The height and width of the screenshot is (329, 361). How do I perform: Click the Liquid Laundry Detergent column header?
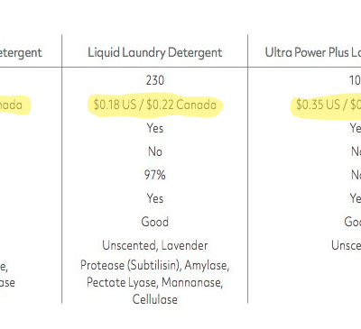point(155,53)
